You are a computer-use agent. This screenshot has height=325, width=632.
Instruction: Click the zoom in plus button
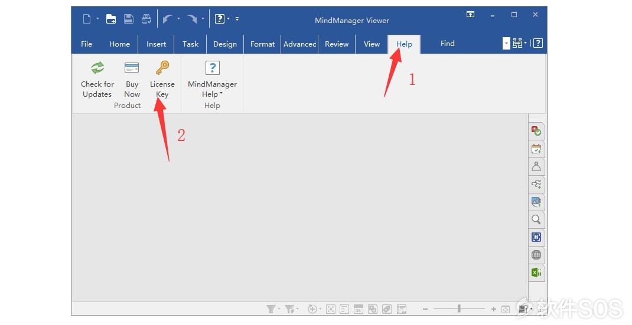(x=494, y=309)
